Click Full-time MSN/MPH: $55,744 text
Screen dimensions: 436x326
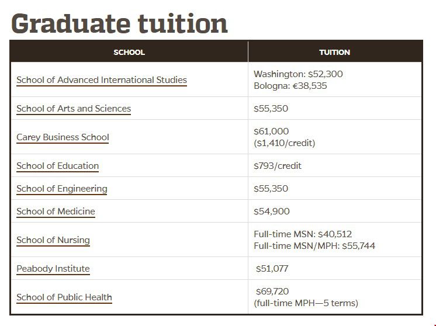[314, 246]
